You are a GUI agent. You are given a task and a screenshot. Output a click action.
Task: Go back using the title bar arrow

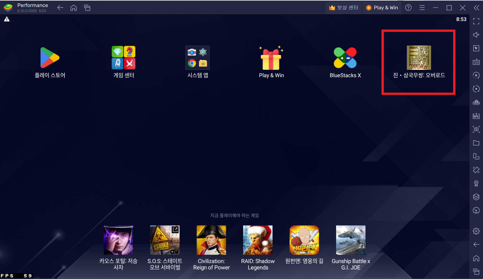60,8
